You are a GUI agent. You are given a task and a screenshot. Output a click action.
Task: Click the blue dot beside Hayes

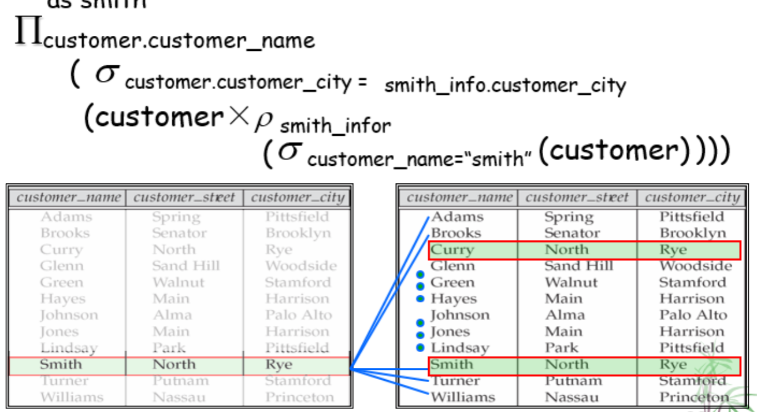(420, 299)
